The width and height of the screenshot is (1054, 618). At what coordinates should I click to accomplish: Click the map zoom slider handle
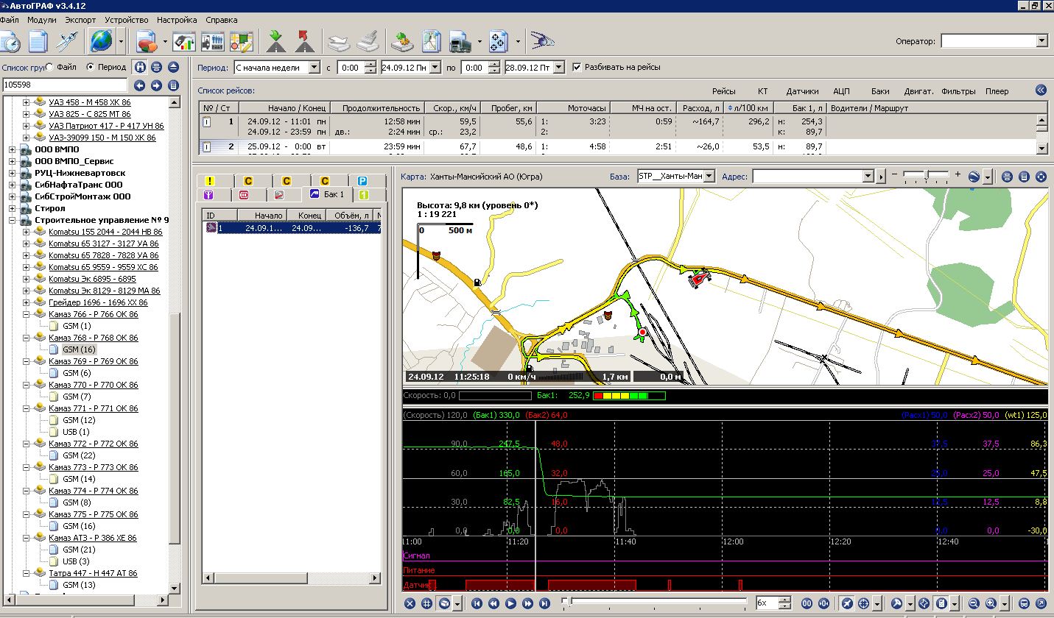(928, 175)
